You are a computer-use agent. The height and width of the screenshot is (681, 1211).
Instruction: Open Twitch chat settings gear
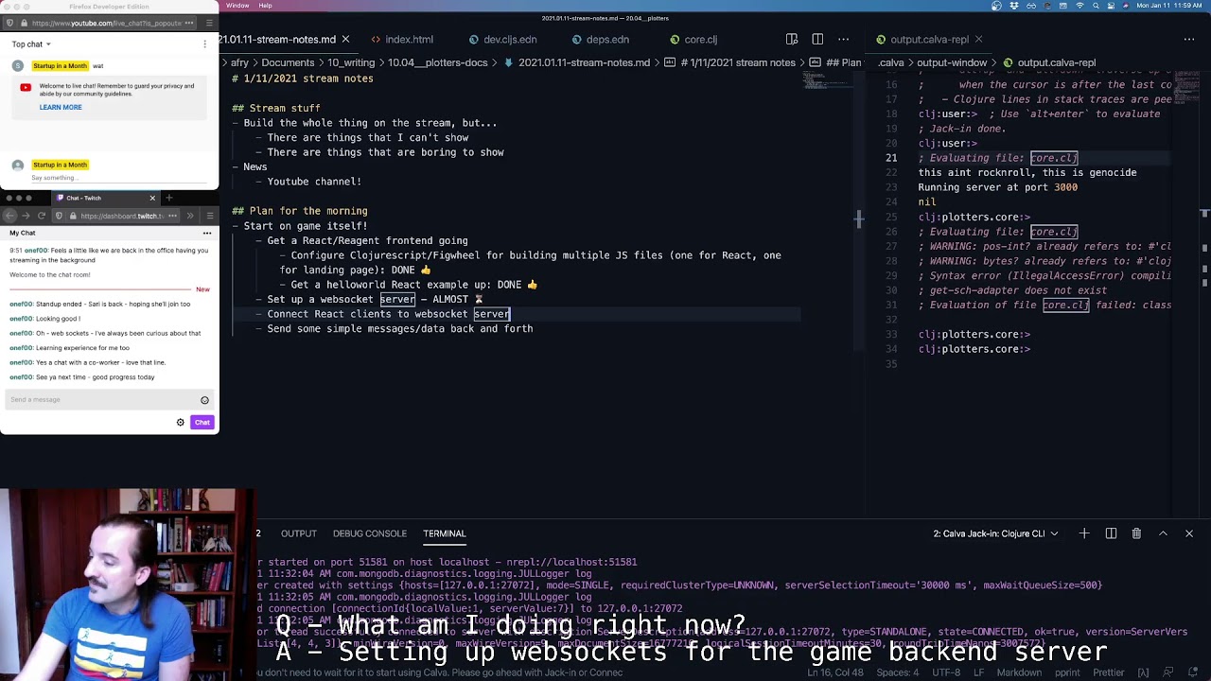click(181, 423)
